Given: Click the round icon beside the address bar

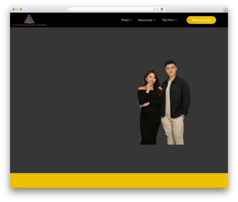Looking at the screenshot, I should (x=162, y=9).
